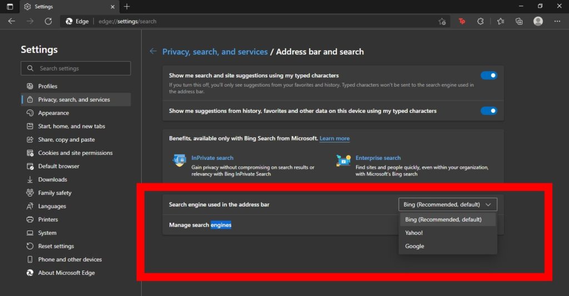Click the InPrivate search shield icon
The height and width of the screenshot is (296, 569).
[x=179, y=160]
